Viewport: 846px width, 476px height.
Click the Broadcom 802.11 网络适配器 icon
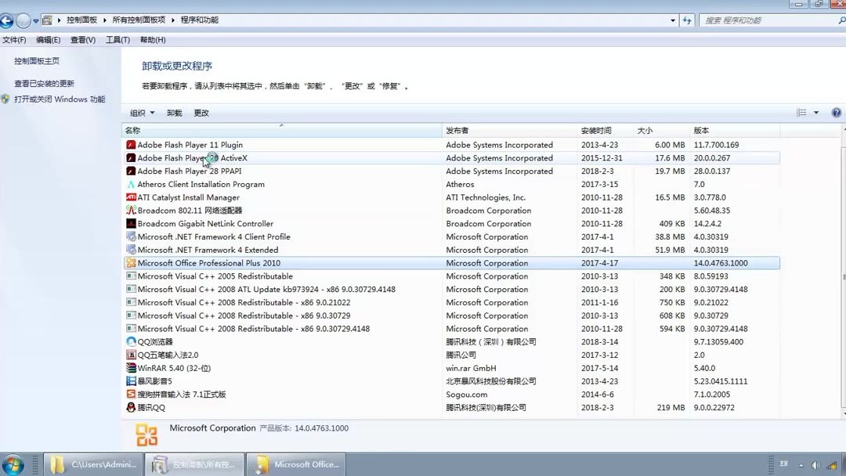coord(132,210)
